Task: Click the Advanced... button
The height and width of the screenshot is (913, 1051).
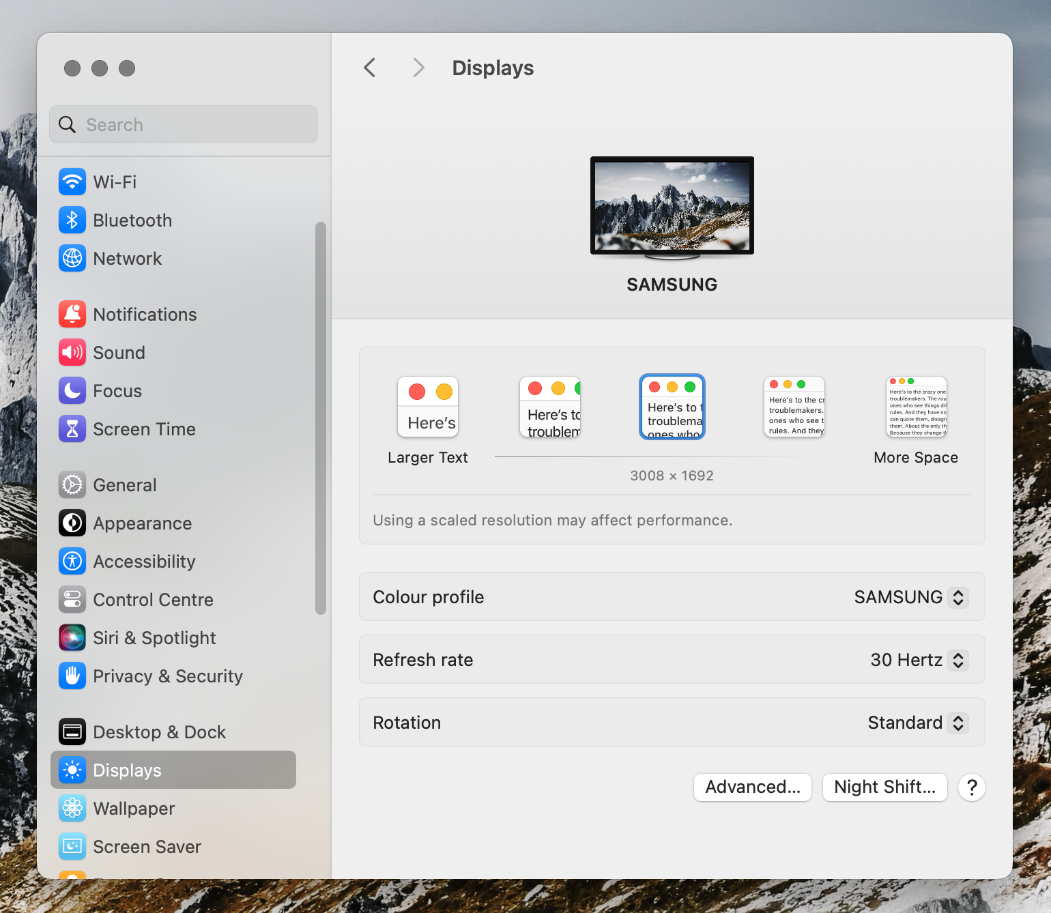Action: (753, 787)
